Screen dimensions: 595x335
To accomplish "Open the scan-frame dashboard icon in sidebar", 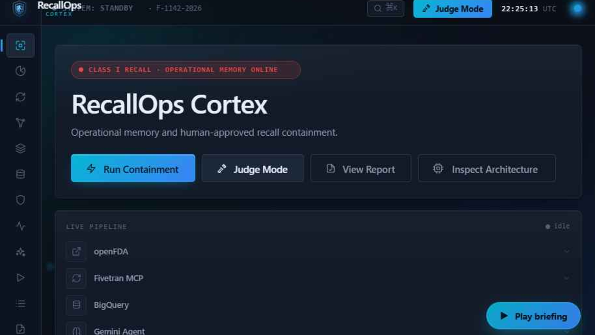I will [20, 45].
